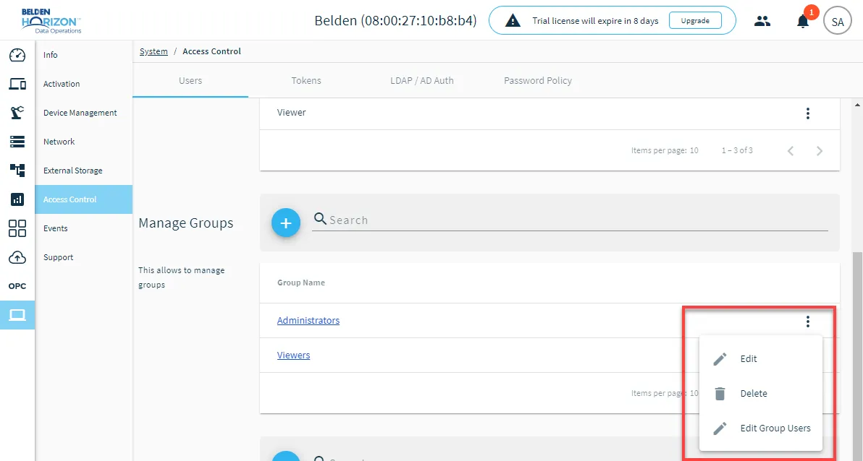Open Info in the system sidebar
Image resolution: width=863 pixels, height=461 pixels.
point(84,55)
